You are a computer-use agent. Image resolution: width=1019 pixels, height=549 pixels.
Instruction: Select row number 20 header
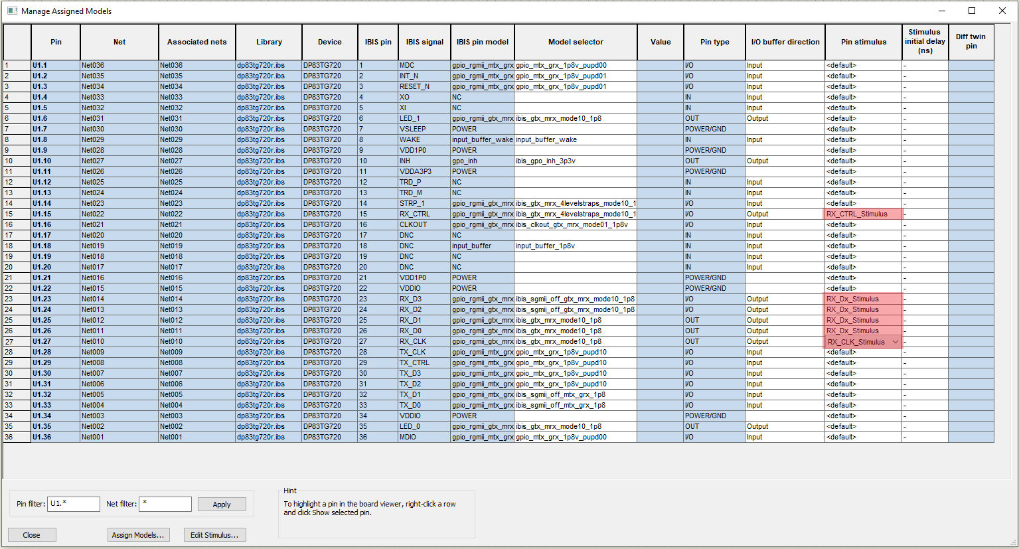pyautogui.click(x=17, y=267)
